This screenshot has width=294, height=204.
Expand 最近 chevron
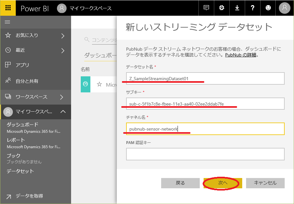coord(63,50)
